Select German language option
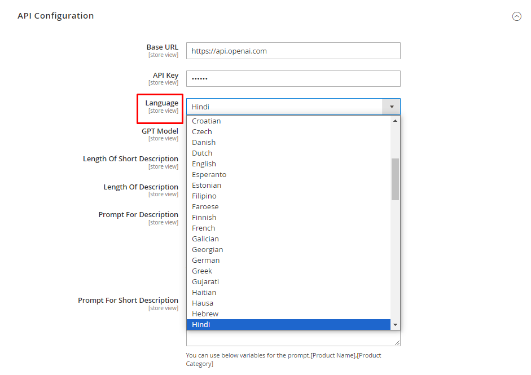Screen dimensions: 531x375 click(x=205, y=260)
